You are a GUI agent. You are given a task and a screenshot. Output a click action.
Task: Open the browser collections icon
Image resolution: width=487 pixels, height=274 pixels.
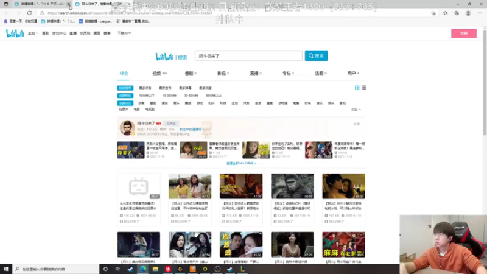(456, 13)
